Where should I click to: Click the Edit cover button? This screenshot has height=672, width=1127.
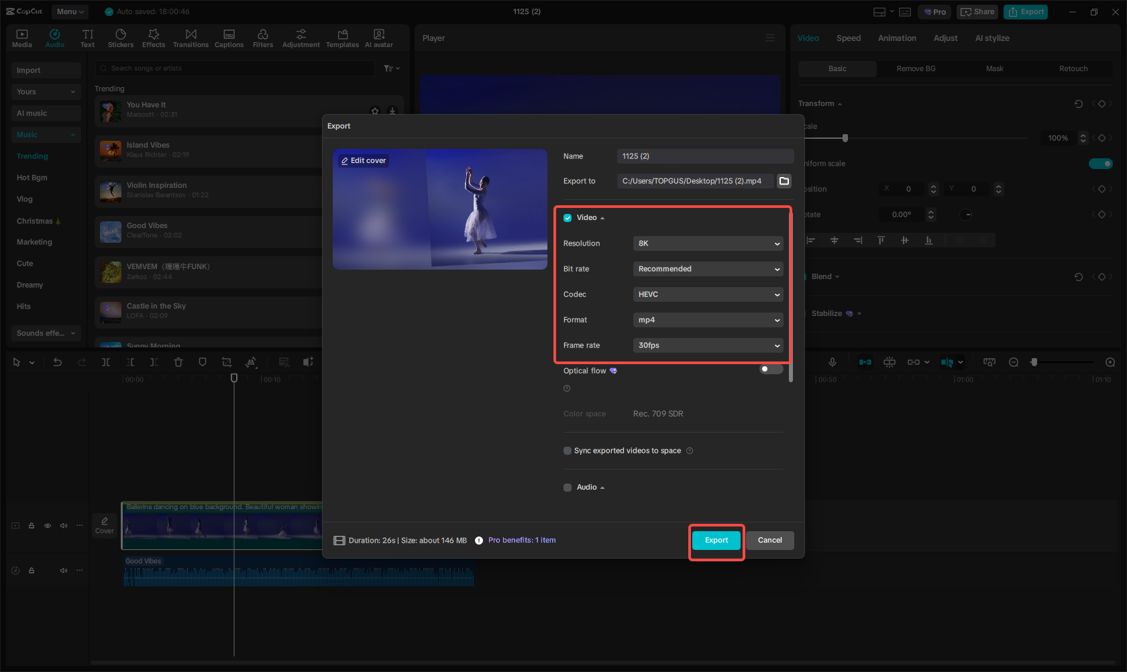362,160
